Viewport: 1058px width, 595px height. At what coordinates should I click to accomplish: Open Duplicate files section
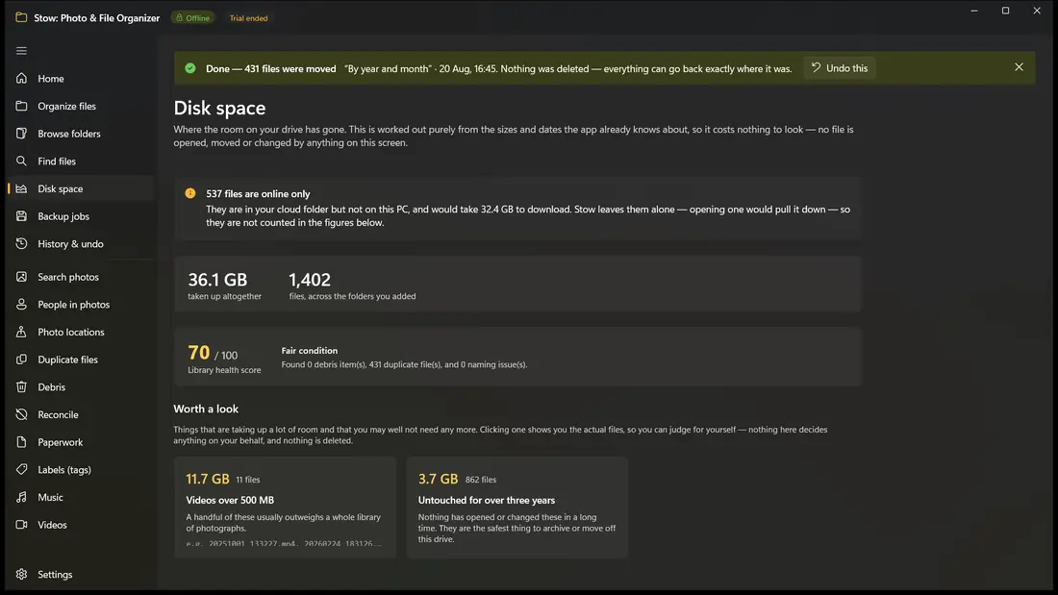[x=81, y=359]
